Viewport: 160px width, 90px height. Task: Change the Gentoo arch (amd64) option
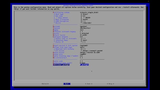[x=69, y=54]
